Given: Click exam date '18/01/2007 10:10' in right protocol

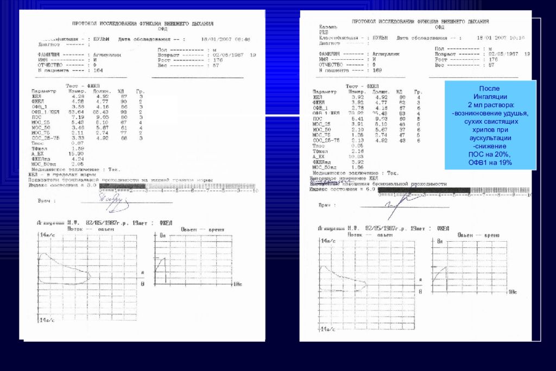Looking at the screenshot, I should tap(500, 37).
